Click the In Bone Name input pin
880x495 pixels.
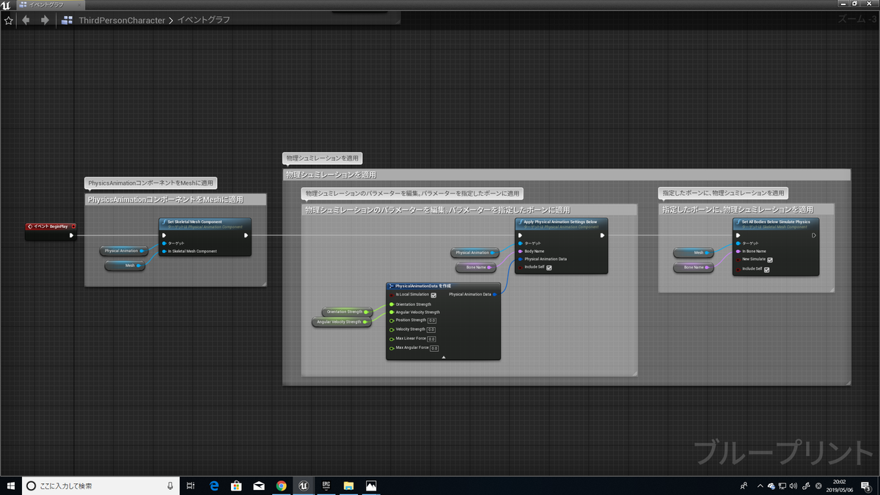738,251
